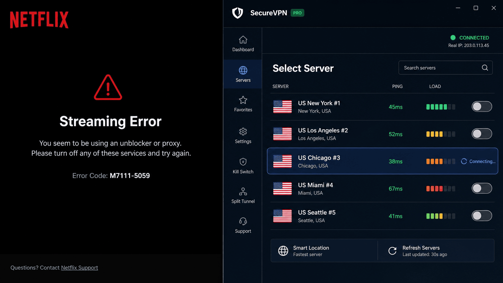Click the 41ms ping value
Screen dimensions: 503x283
[x=396, y=216]
